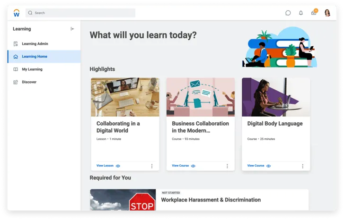Viewport: 344px width, 220px height.
Task: Click eye icon on Business Collaboration card
Action: point(193,166)
